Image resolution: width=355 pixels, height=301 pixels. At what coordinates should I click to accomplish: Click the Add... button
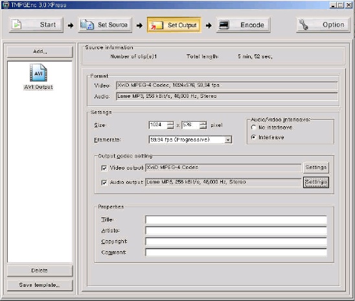click(x=40, y=52)
